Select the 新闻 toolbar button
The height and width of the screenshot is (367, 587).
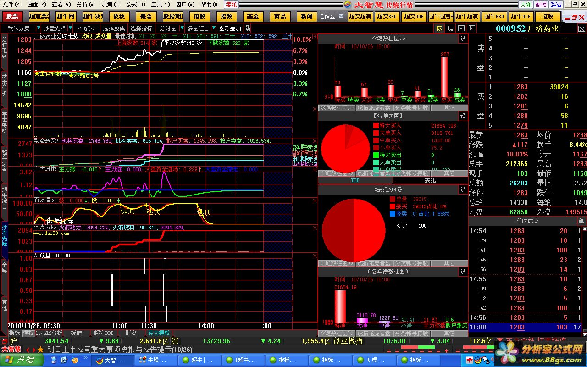pyautogui.click(x=306, y=17)
